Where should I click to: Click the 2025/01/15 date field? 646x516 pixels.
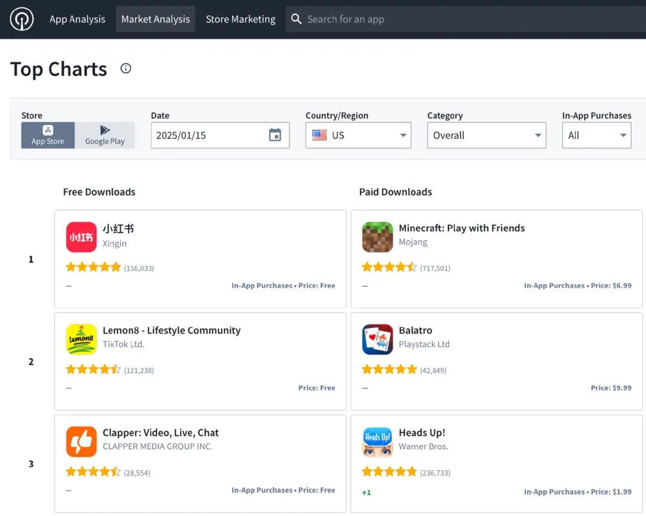click(220, 135)
